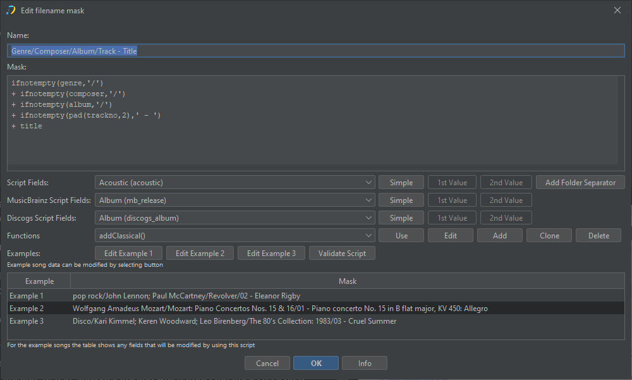The height and width of the screenshot is (380, 632).
Task: Delete the selected function
Action: 599,236
